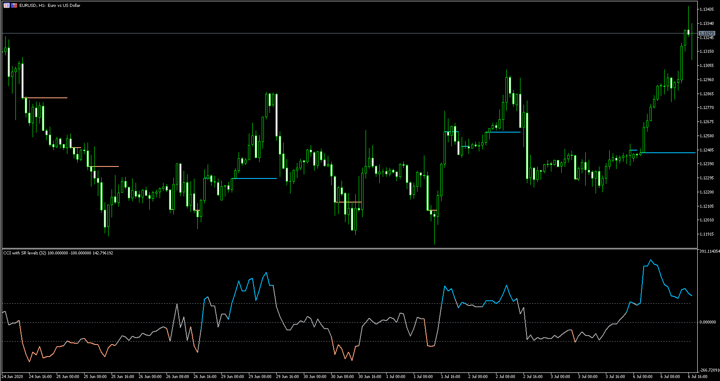Click the 1.11915 price axis label
720x381 pixels.
point(707,234)
